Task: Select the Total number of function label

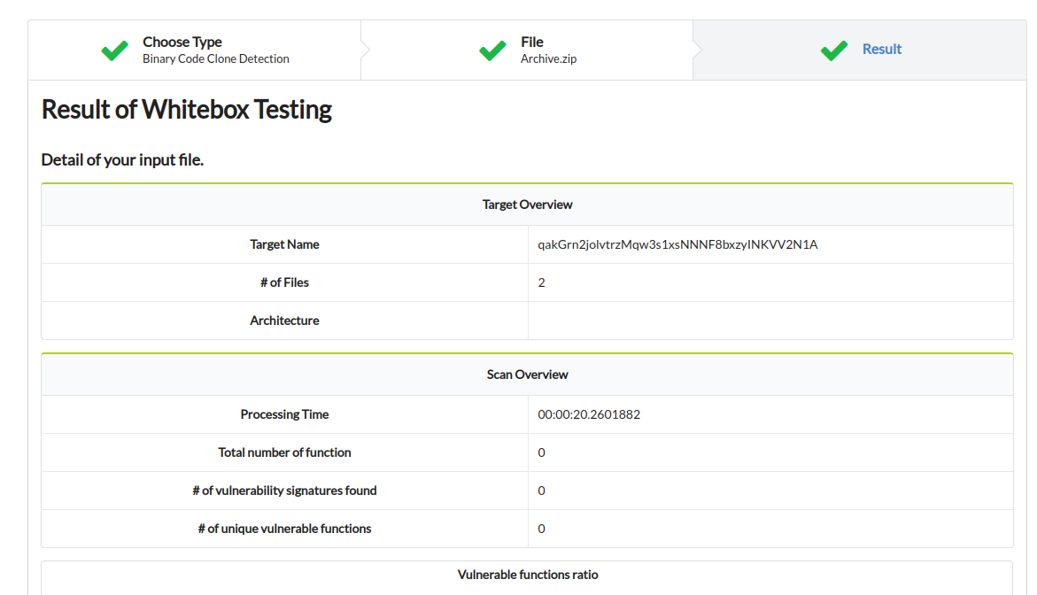Action: click(x=284, y=452)
